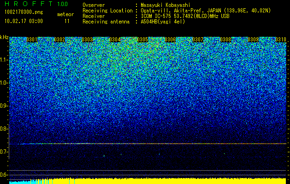
Task: Click the 'Receiver' field label
Action: [x=94, y=16]
